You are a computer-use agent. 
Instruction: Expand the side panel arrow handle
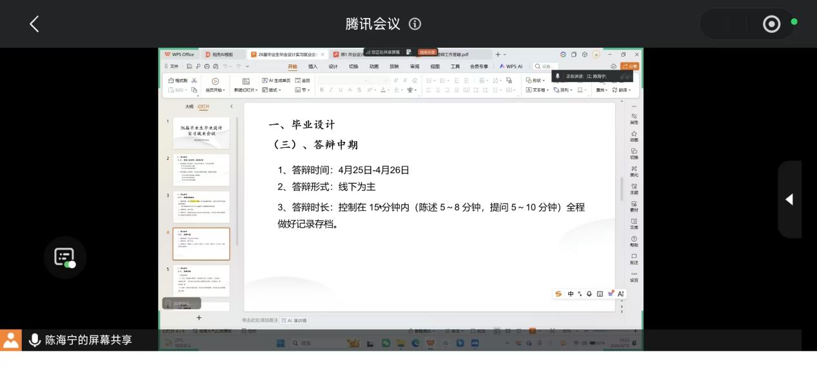click(789, 199)
